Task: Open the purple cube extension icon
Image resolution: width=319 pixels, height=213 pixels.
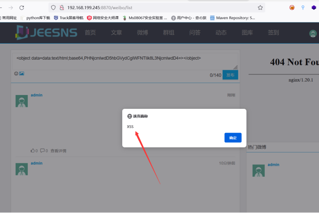Action: coord(314,8)
